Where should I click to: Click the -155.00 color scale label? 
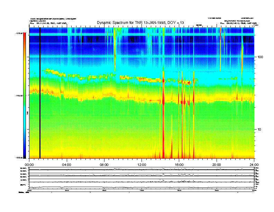pyautogui.click(x=19, y=158)
